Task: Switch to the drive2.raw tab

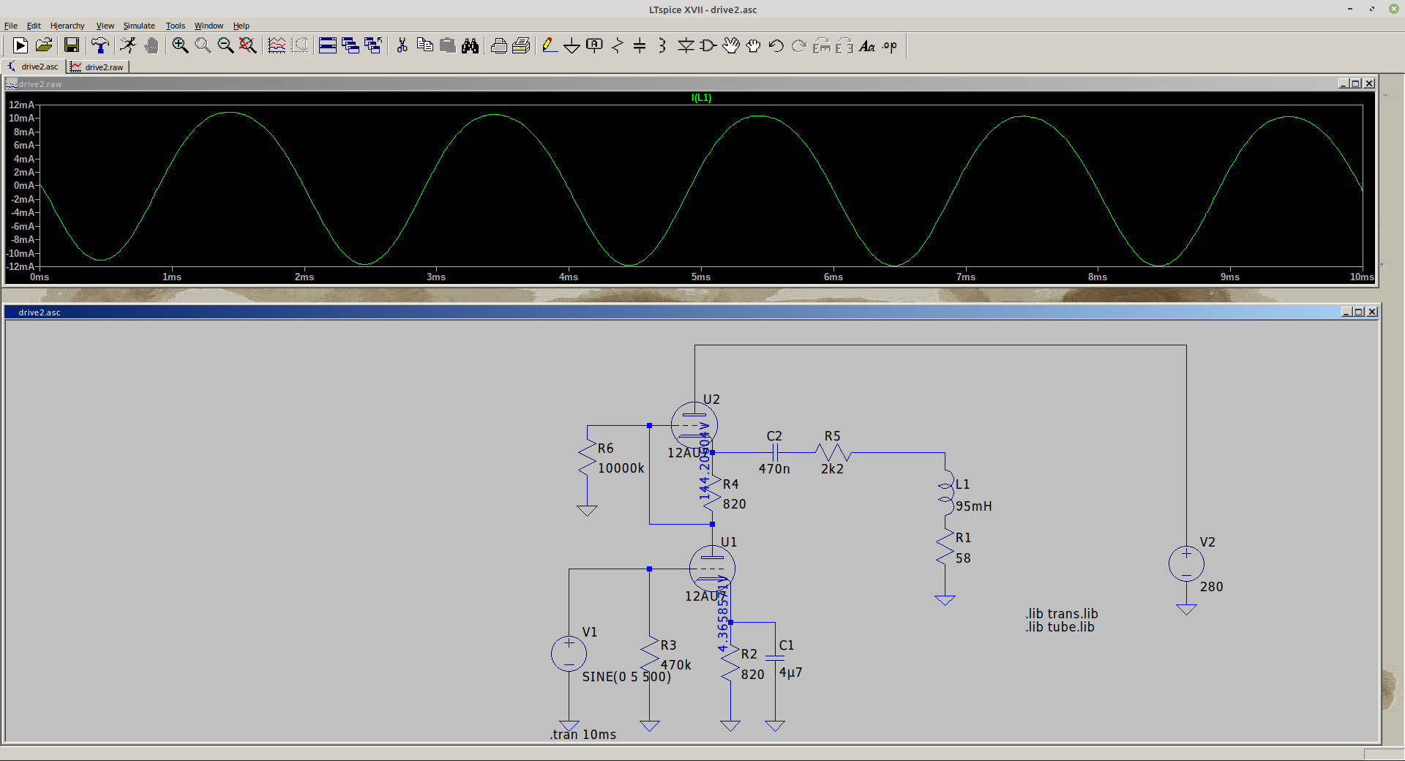Action: 98,67
